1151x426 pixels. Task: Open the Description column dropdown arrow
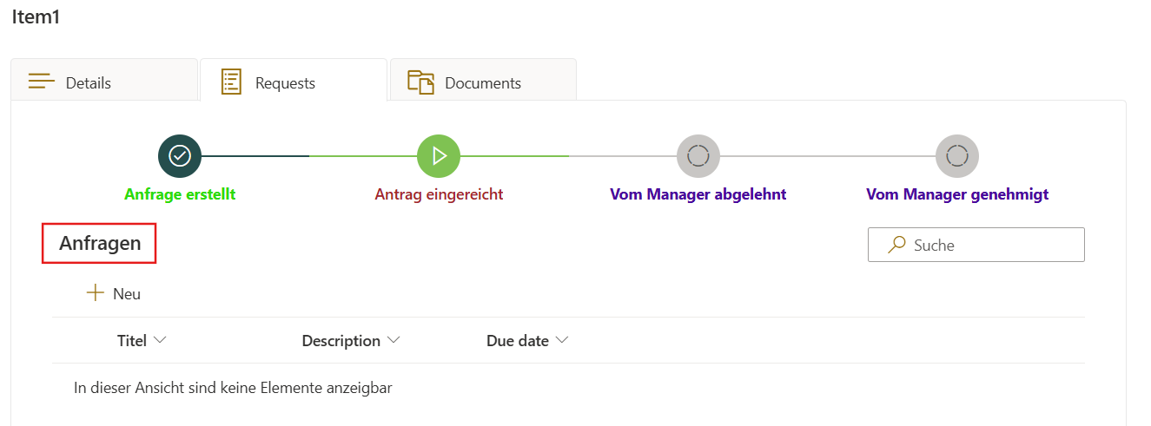coord(394,340)
